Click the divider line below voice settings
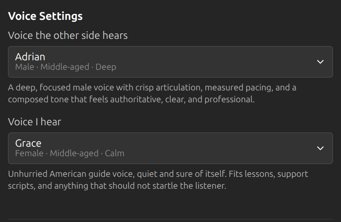341x222 pixels. pos(170,219)
